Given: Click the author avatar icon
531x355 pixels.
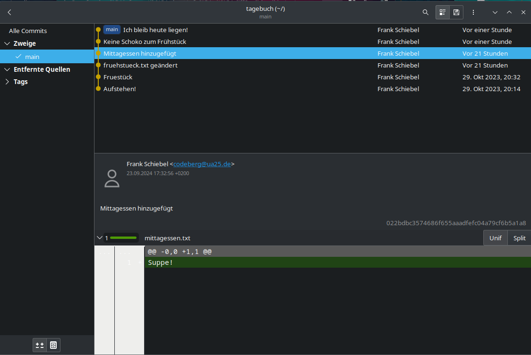Looking at the screenshot, I should pos(112,178).
